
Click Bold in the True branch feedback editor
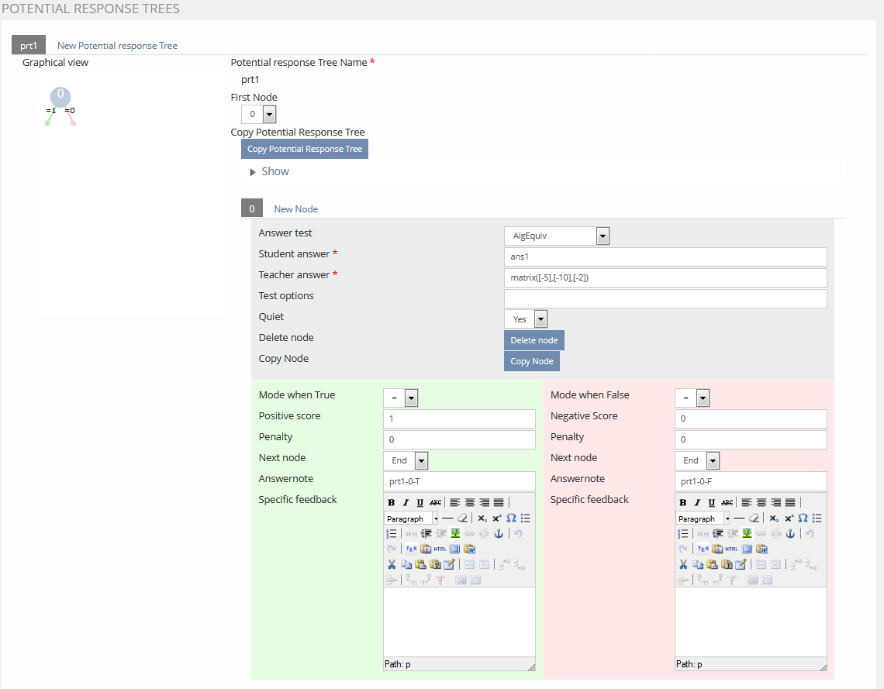[390, 503]
